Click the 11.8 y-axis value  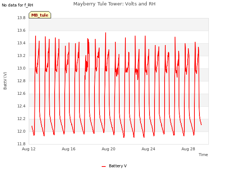pyautogui.click(x=22, y=144)
